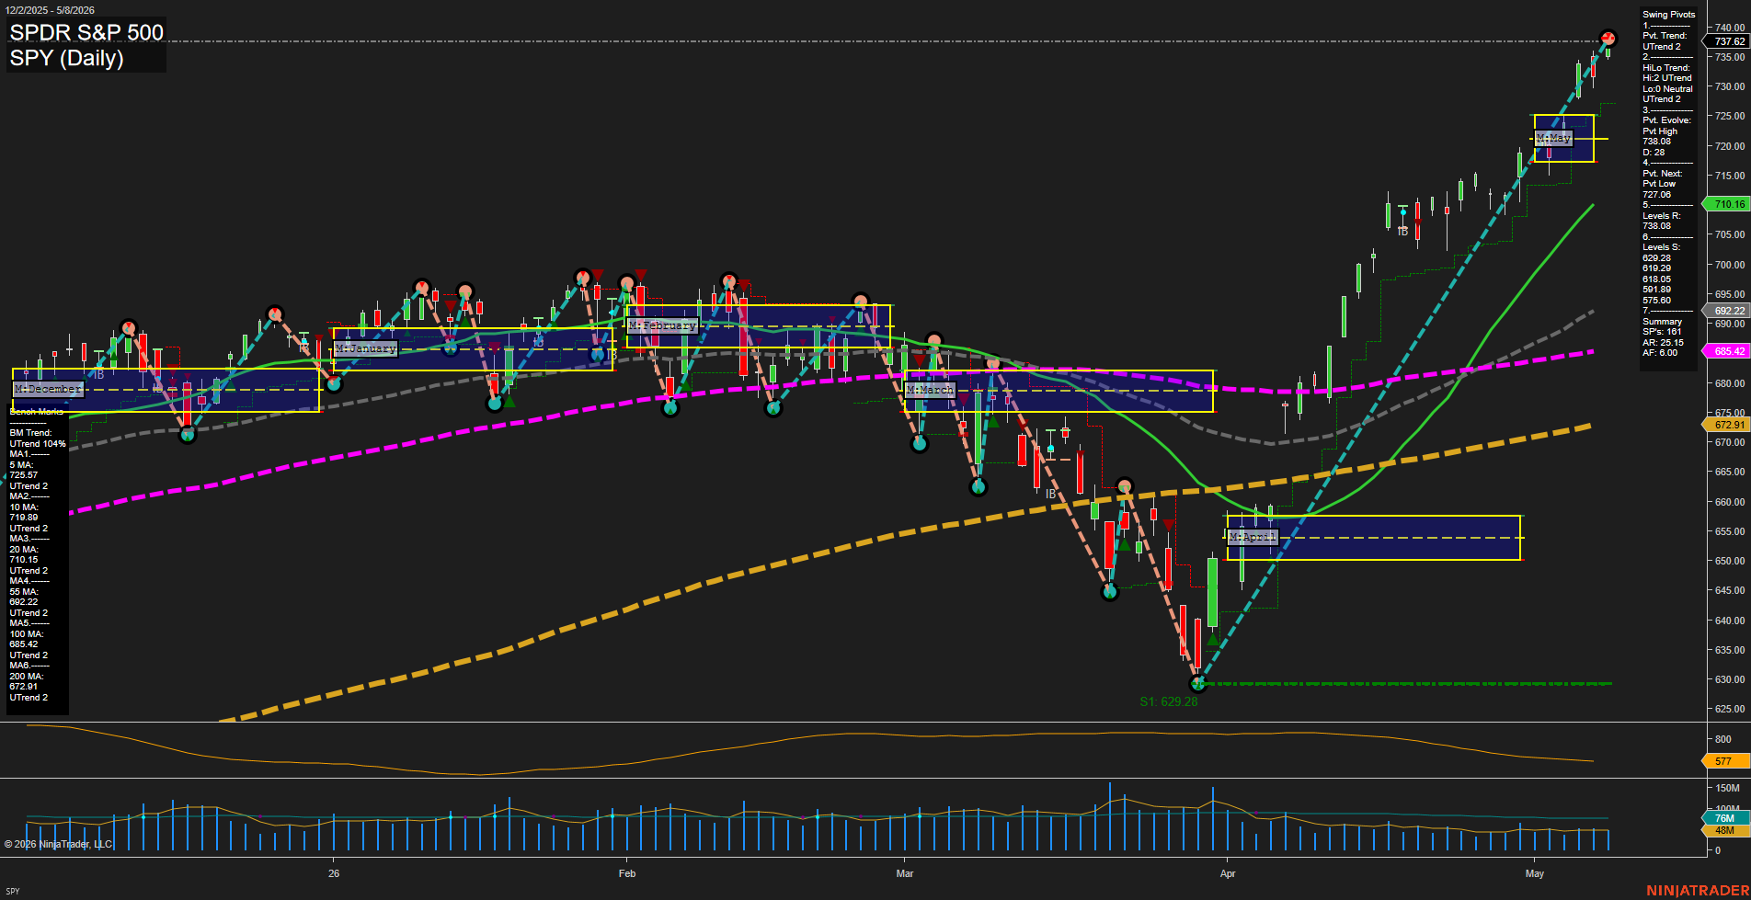This screenshot has height=900, width=1751.
Task: Click the AF: 6.00 summary entry
Action: [x=1660, y=353]
